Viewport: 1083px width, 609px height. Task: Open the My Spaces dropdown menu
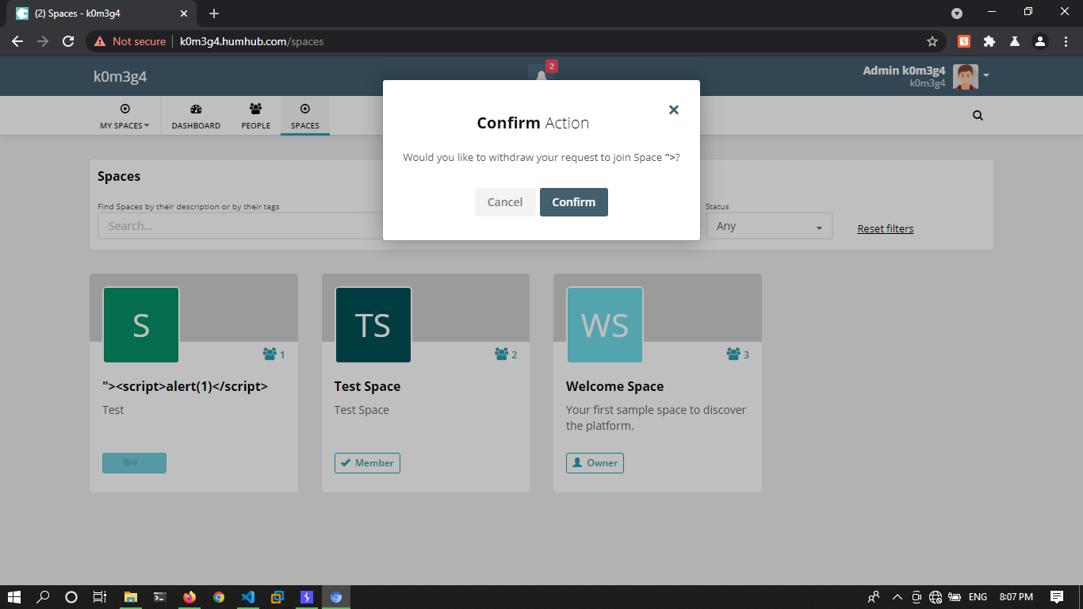tap(124, 116)
